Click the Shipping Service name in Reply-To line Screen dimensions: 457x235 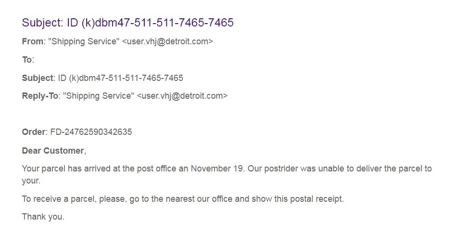pos(99,96)
